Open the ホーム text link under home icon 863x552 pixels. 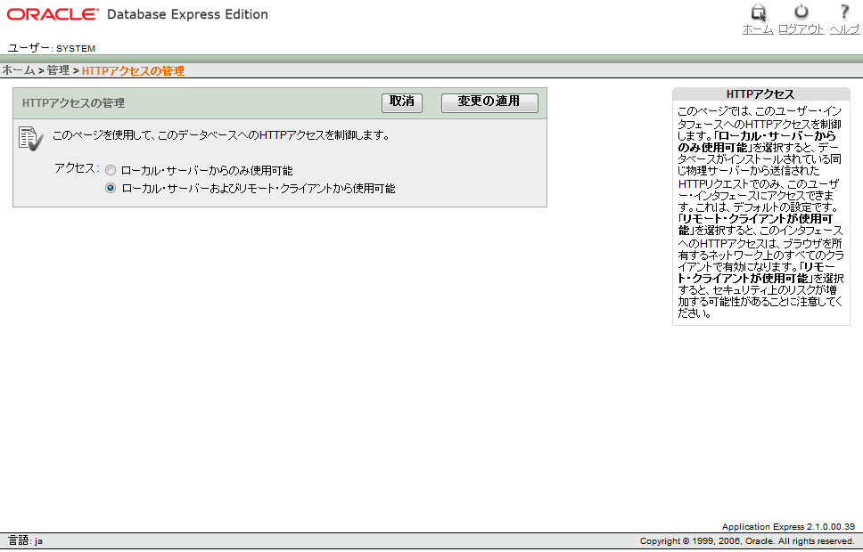(758, 29)
